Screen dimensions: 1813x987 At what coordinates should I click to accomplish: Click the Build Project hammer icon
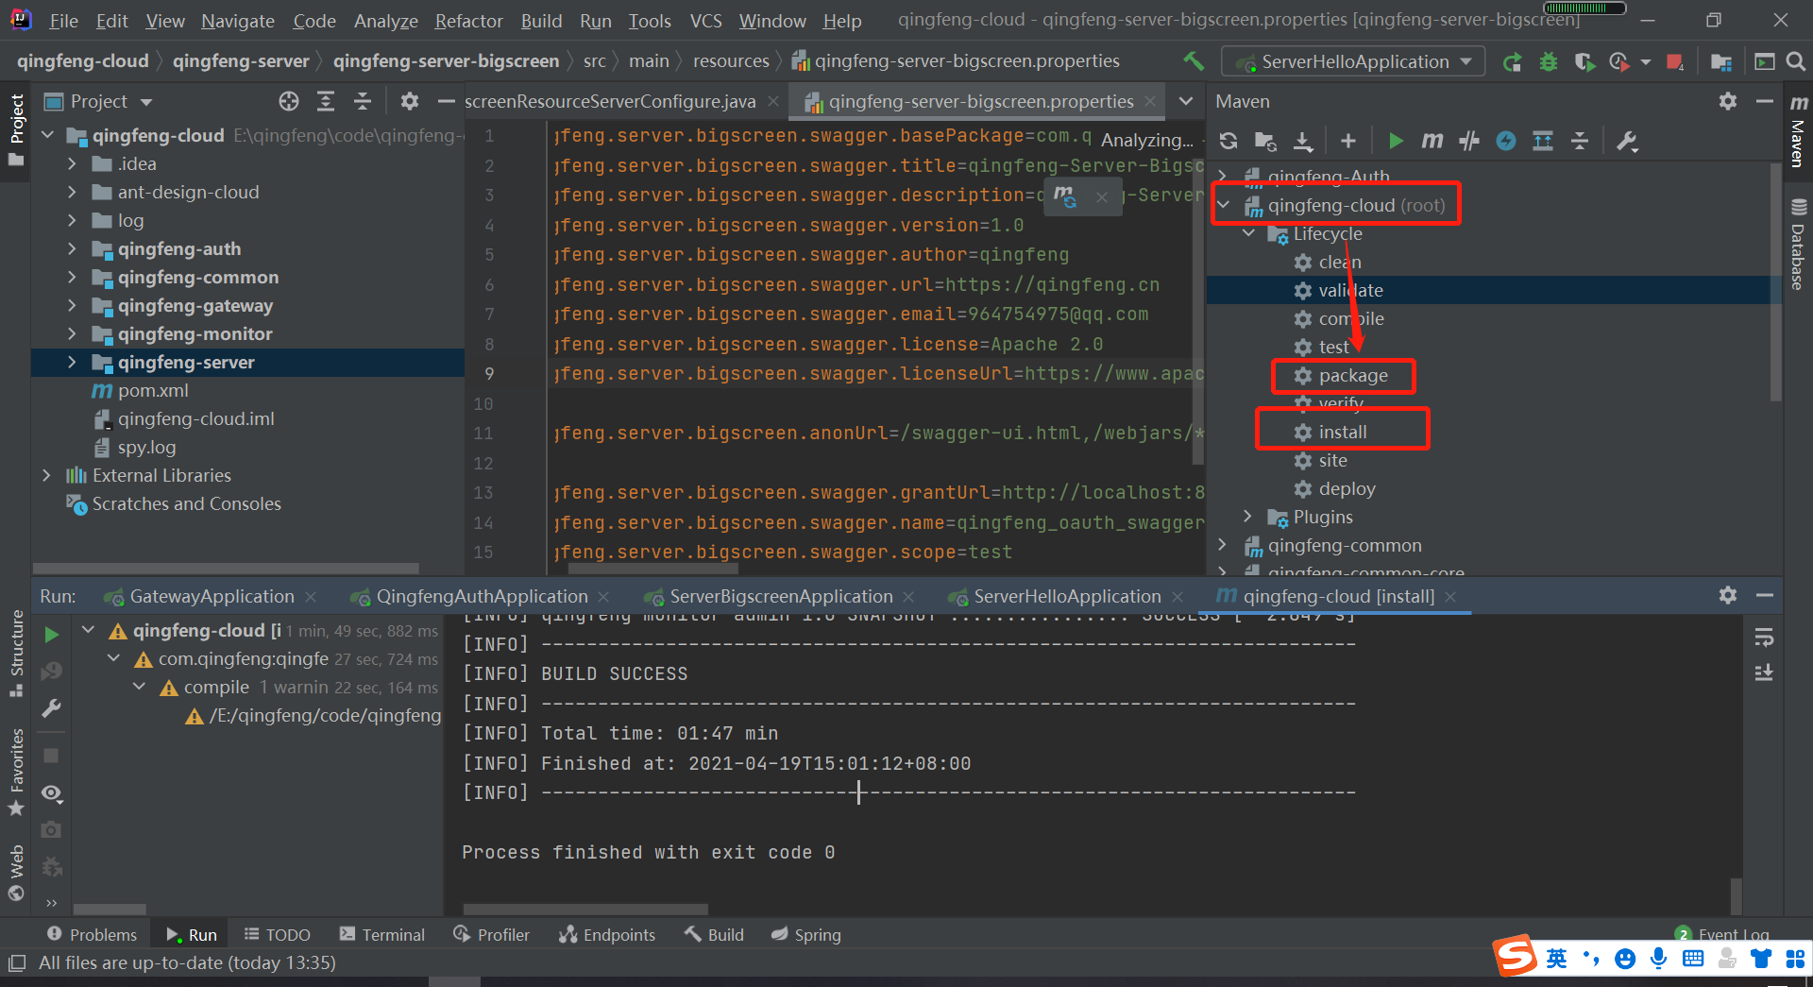(x=1194, y=61)
